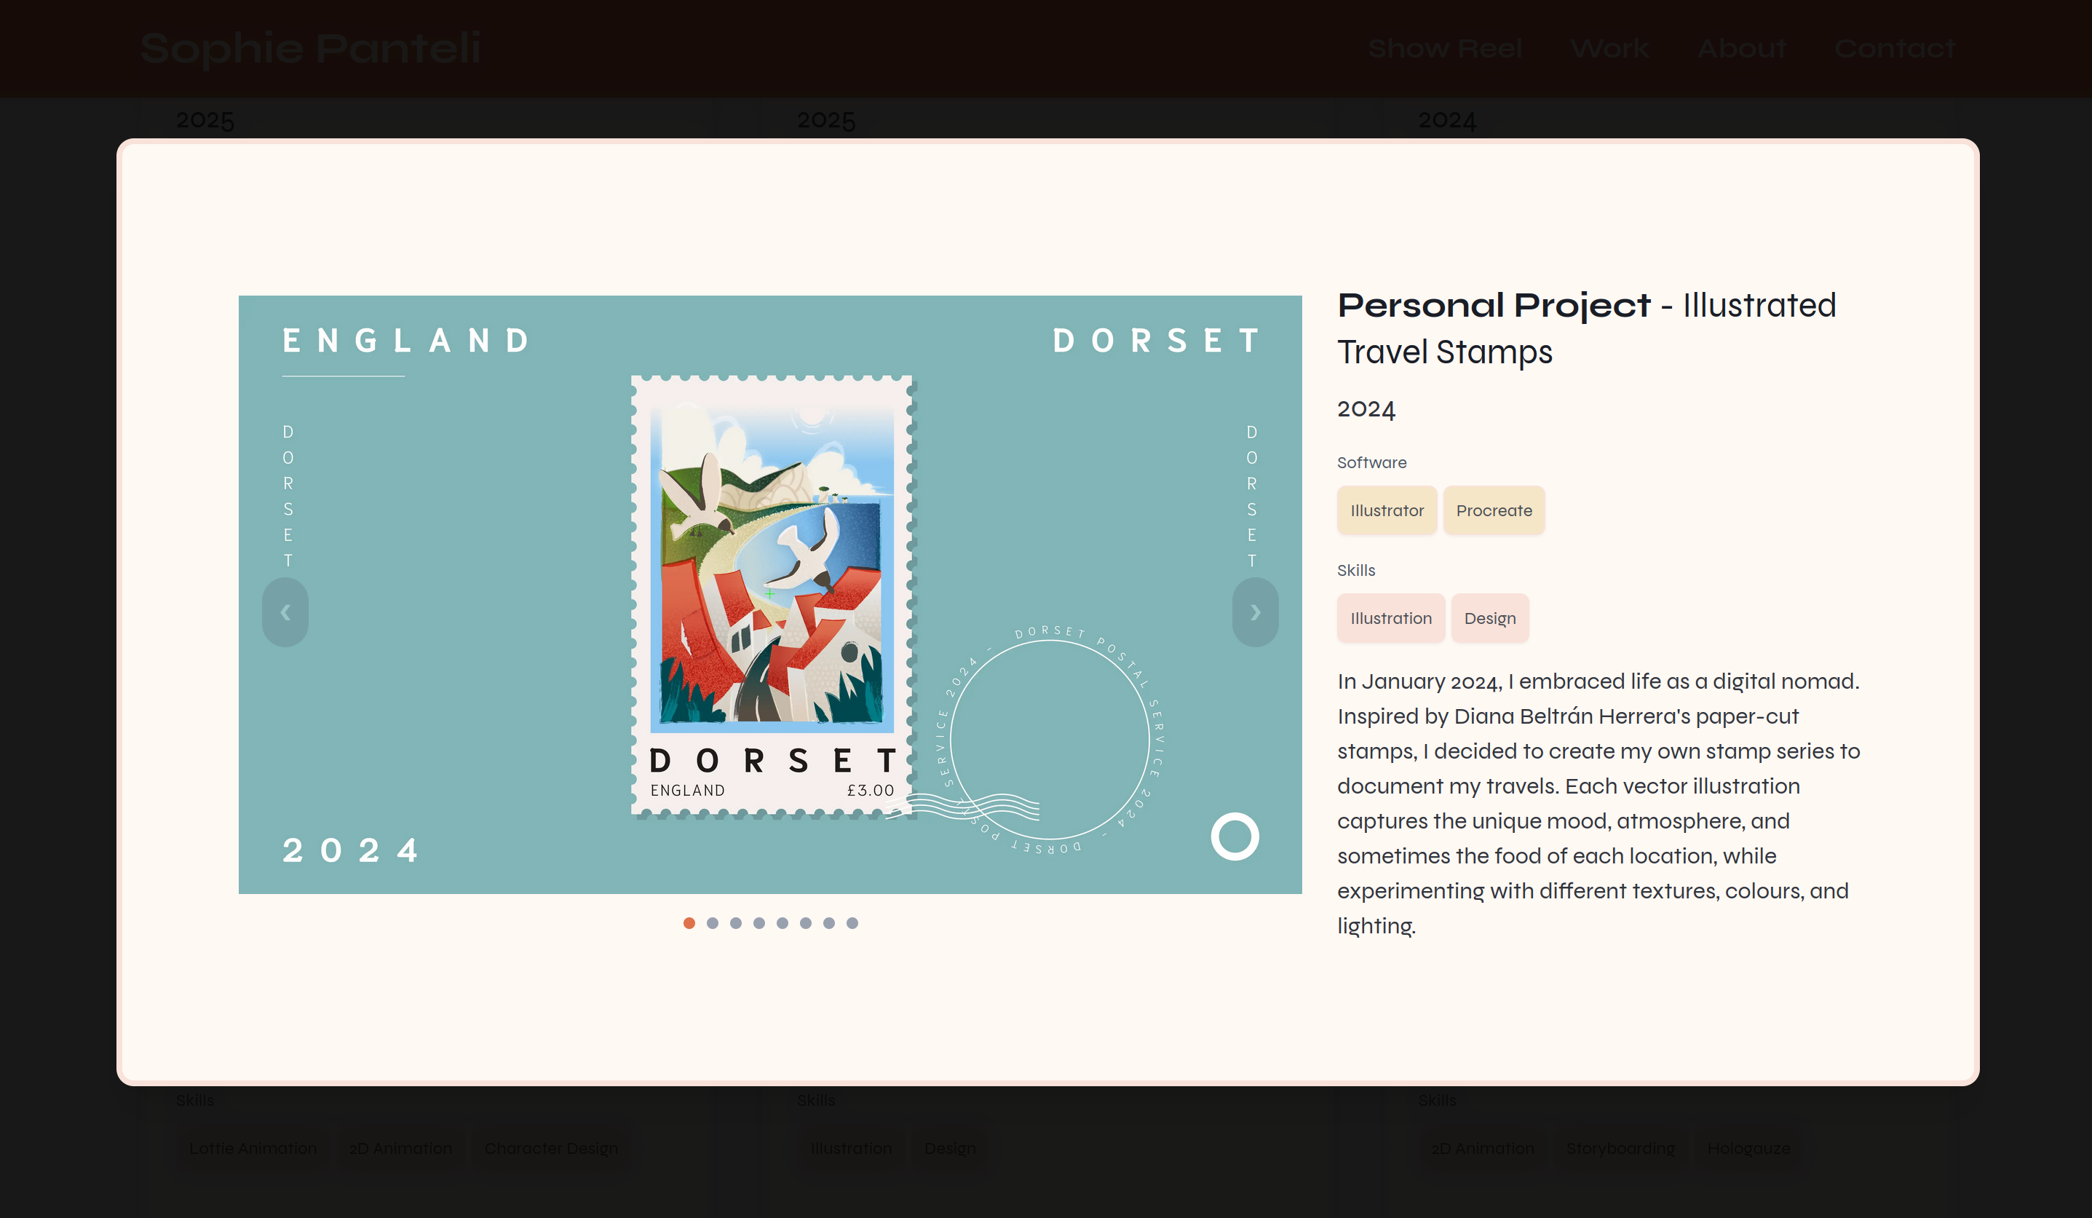Open the Work nav link
Viewport: 2092px width, 1218px height.
click(1609, 48)
